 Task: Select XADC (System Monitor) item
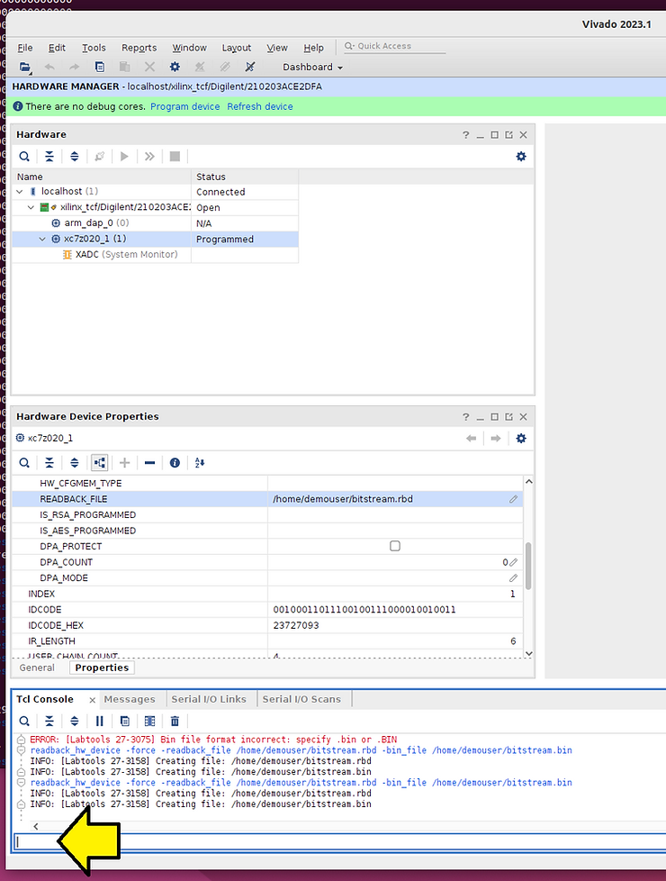click(126, 255)
